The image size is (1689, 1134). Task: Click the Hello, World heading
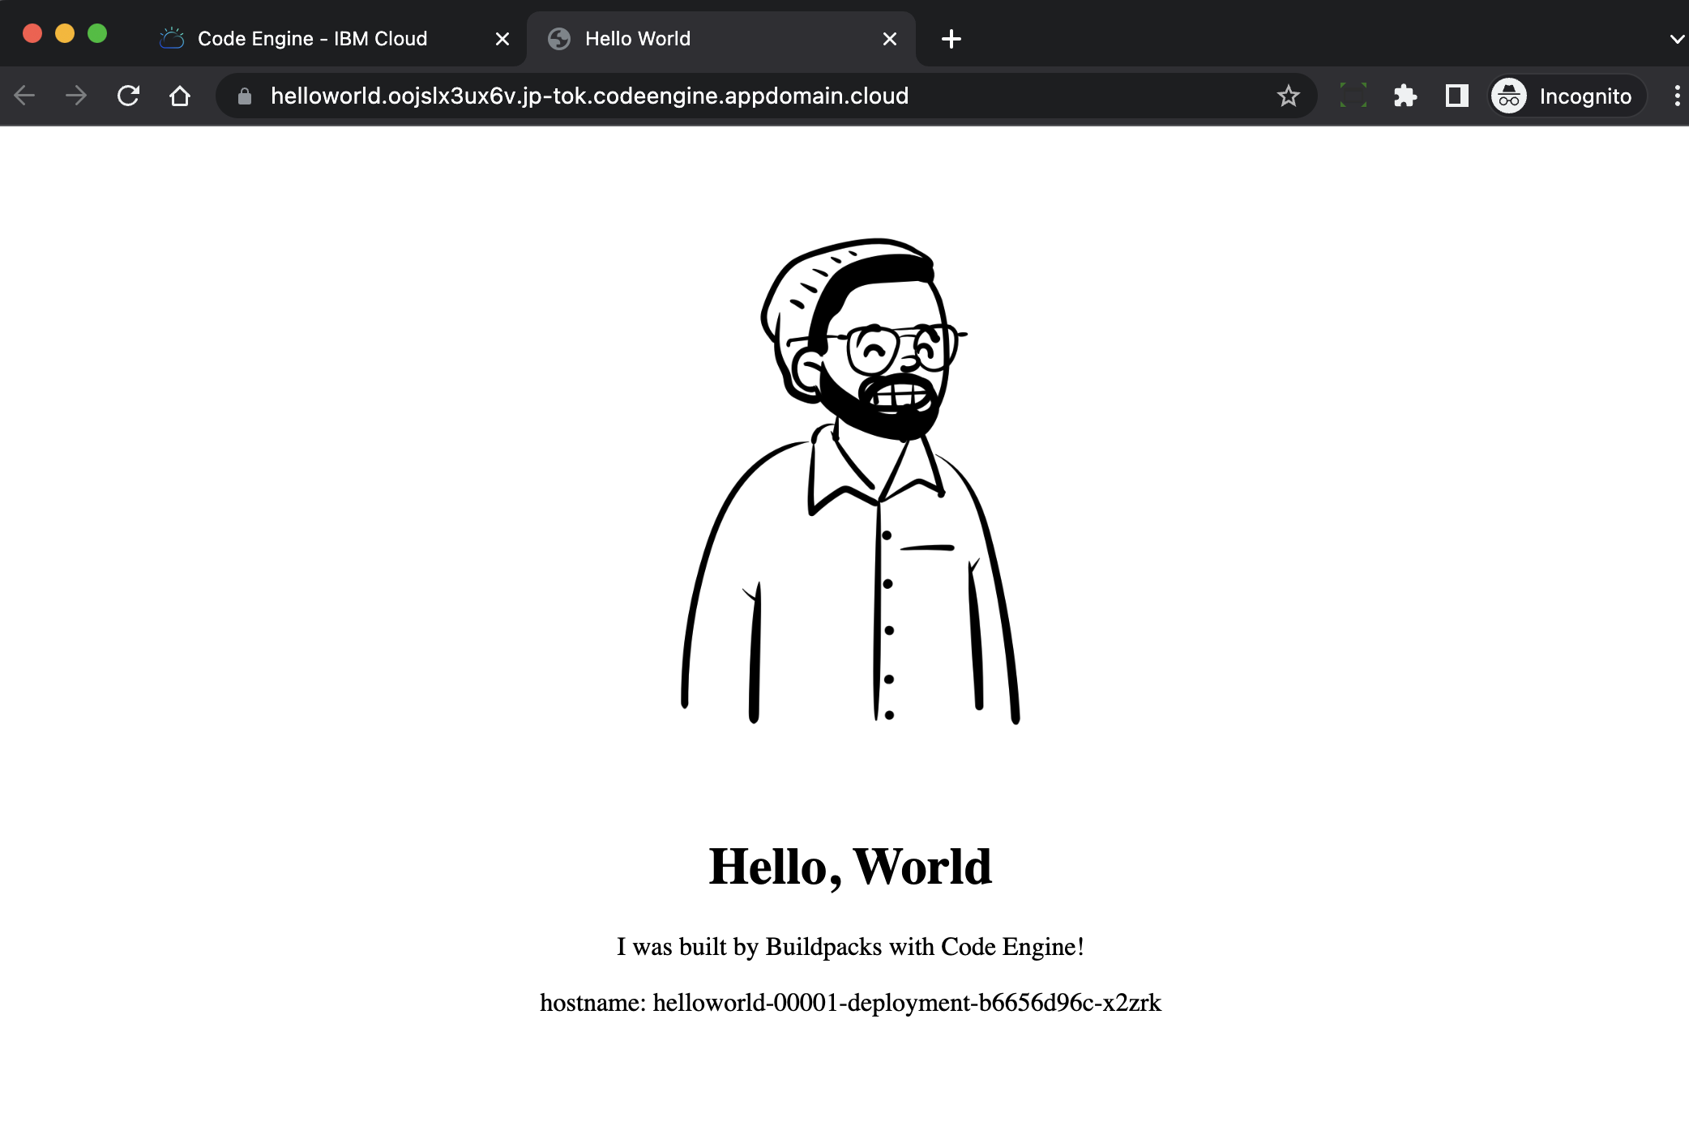[x=850, y=867]
